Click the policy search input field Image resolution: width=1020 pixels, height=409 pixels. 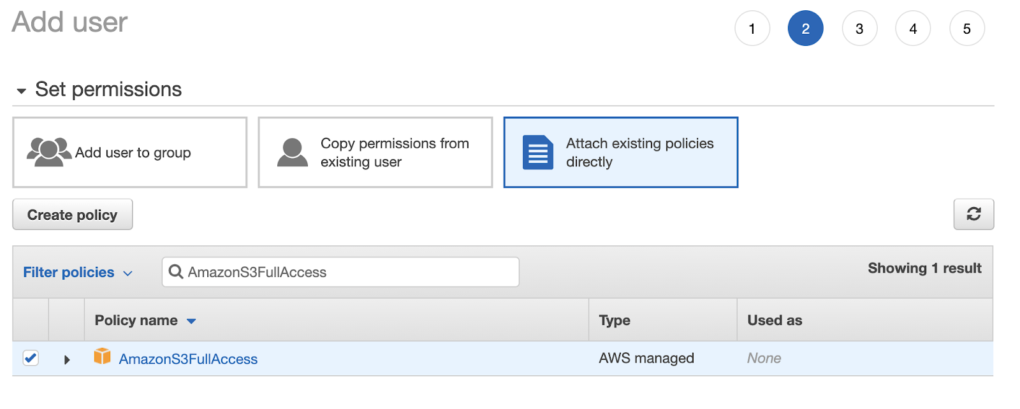coord(340,272)
